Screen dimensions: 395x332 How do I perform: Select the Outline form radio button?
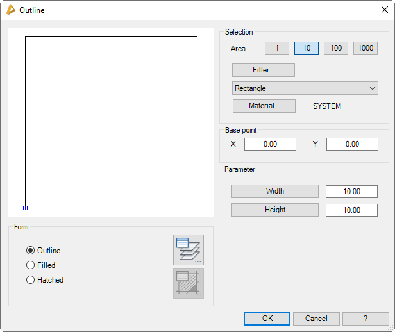pyautogui.click(x=30, y=251)
